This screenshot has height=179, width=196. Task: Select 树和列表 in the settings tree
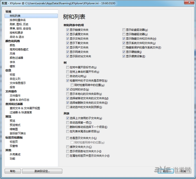point(31,16)
